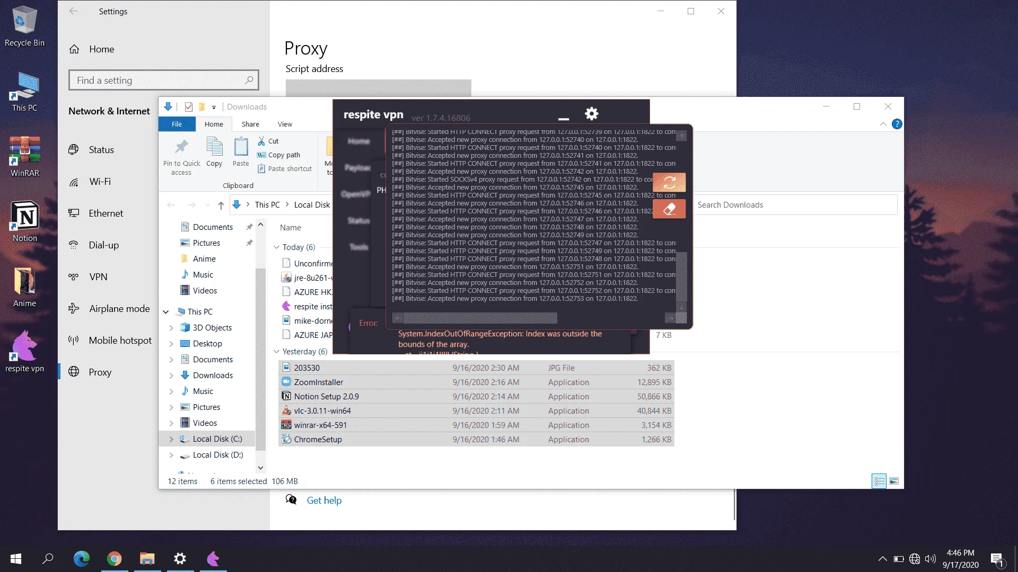Open respite vpn desktop shortcut
The height and width of the screenshot is (572, 1018).
coord(24,352)
